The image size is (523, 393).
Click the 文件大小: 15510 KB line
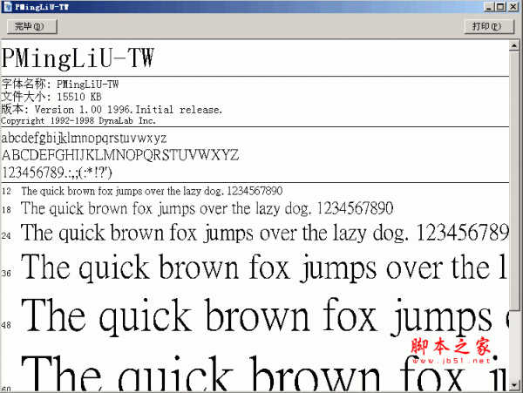[51, 97]
